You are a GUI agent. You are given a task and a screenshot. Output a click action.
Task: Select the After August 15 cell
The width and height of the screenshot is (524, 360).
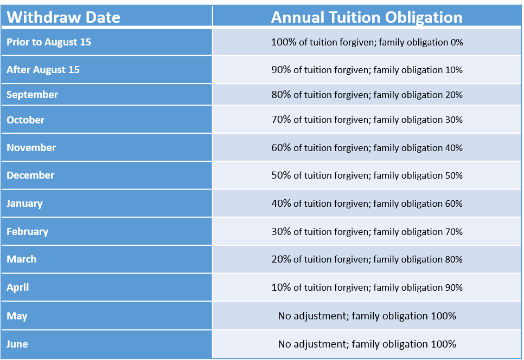pyautogui.click(x=43, y=70)
